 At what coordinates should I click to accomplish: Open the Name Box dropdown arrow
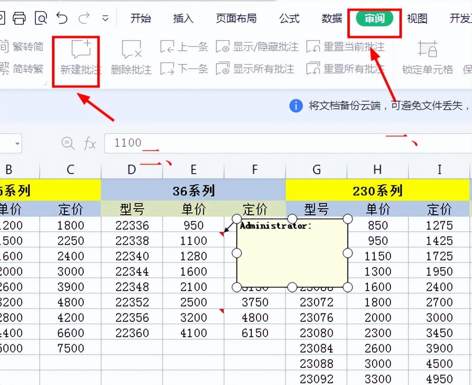[17, 143]
